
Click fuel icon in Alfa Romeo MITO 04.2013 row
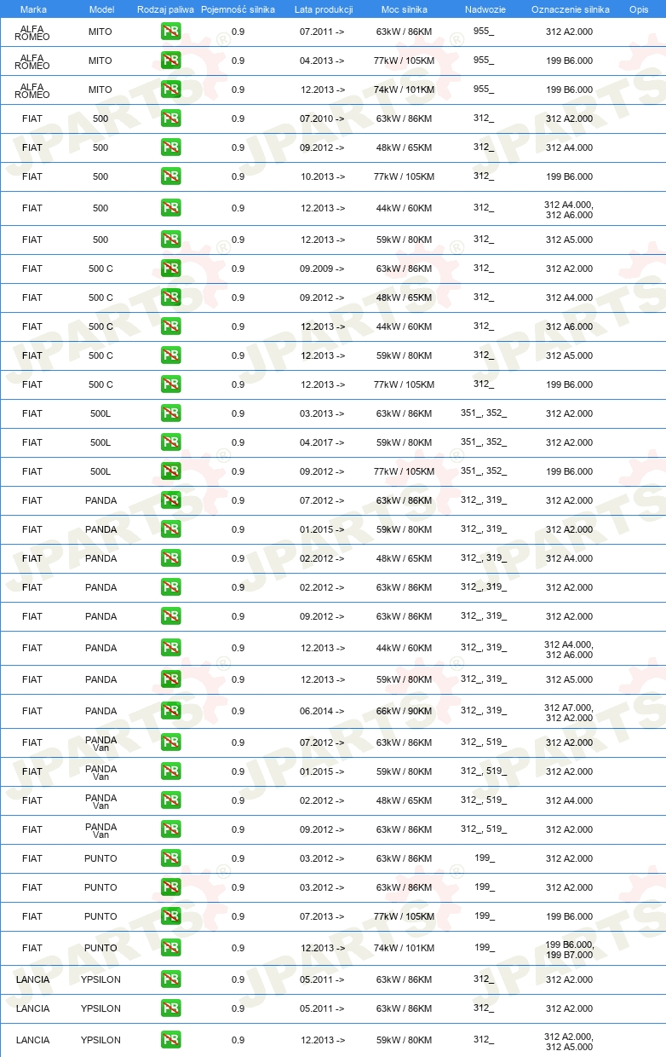coord(170,61)
